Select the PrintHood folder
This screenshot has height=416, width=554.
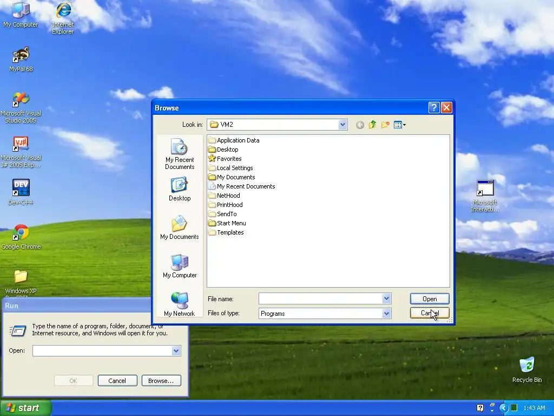(226, 205)
